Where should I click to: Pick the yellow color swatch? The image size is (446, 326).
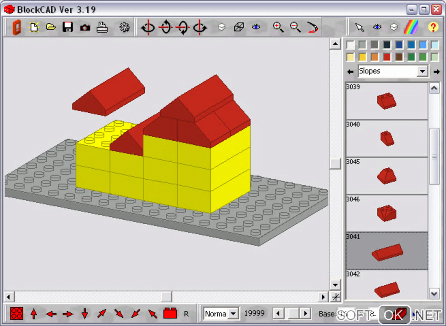[362, 57]
